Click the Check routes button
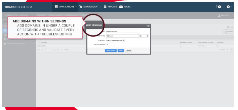 [x=111, y=51]
